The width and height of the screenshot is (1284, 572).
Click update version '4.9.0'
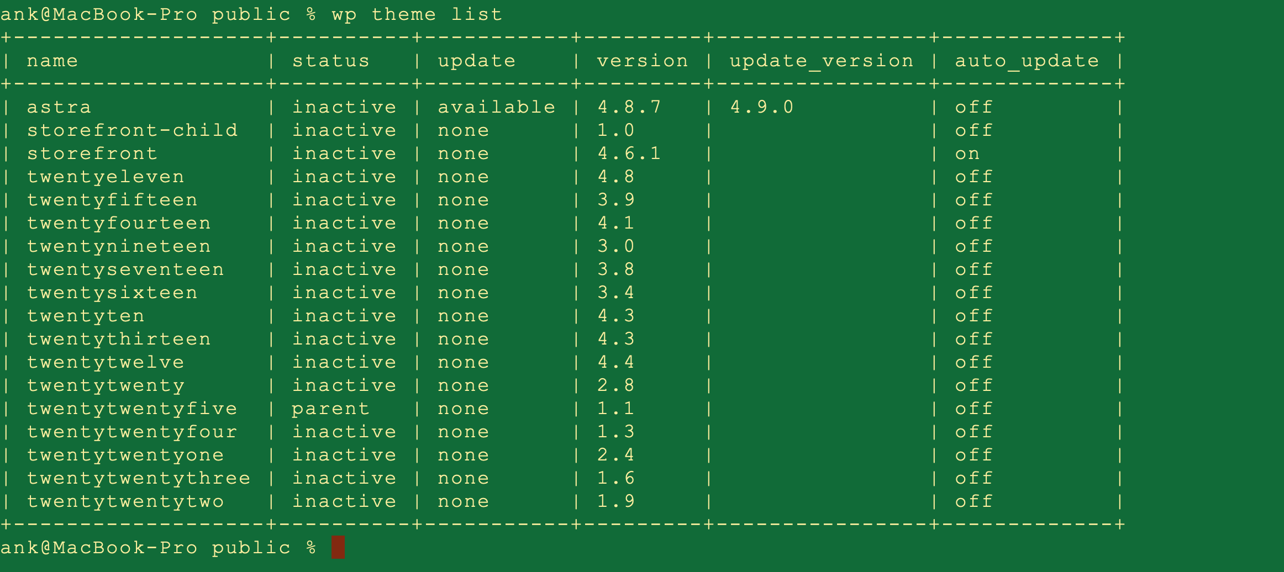click(x=762, y=107)
